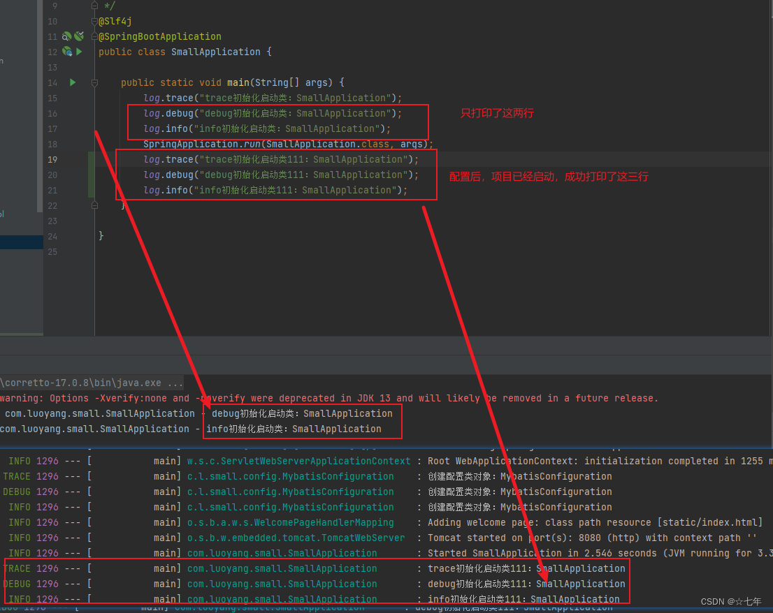773x613 pixels.
Task: Click 'Adding welcome page' console message
Action: click(595, 522)
